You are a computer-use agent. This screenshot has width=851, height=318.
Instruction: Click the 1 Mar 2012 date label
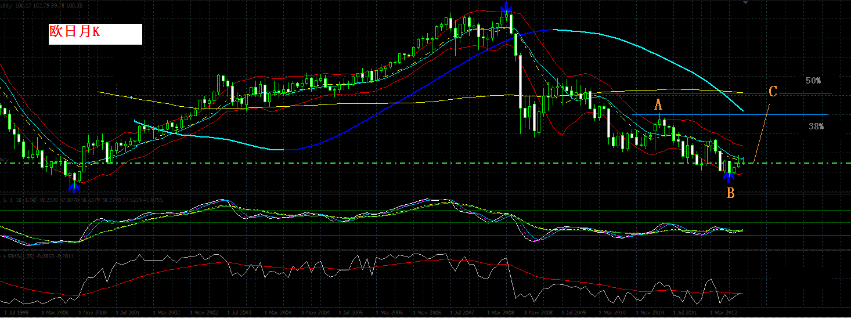click(724, 312)
